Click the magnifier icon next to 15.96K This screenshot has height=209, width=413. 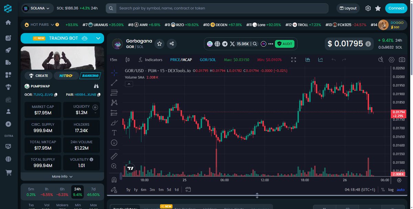(254, 44)
